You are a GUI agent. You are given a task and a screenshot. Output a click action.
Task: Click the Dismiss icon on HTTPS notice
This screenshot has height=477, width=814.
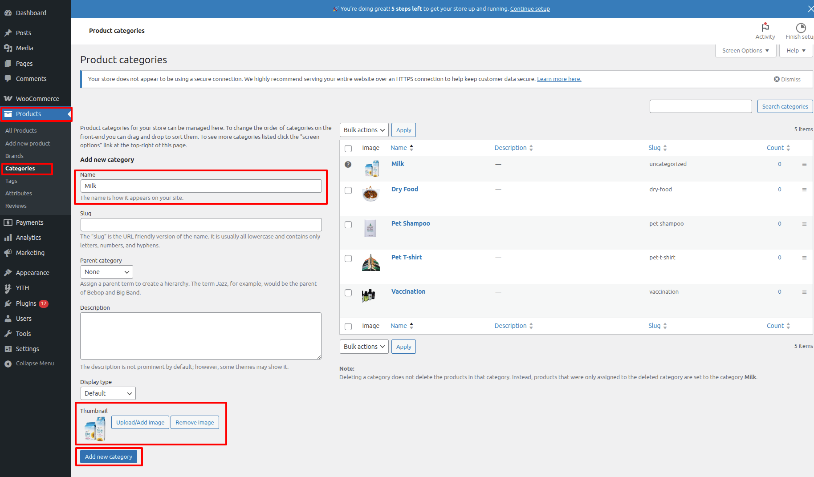(x=777, y=79)
